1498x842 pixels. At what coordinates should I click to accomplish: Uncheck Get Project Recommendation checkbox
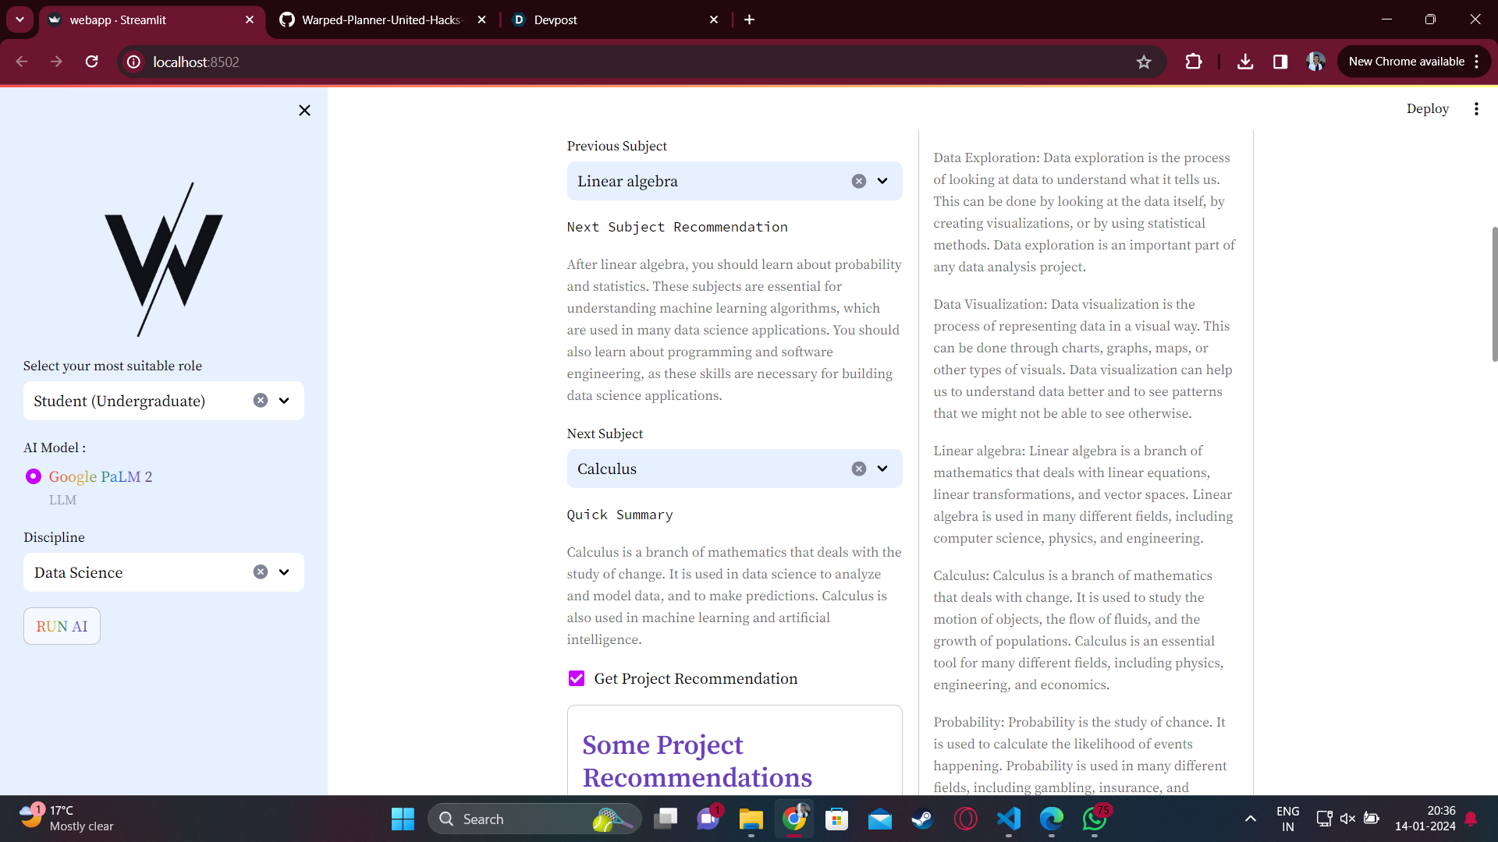577,678
